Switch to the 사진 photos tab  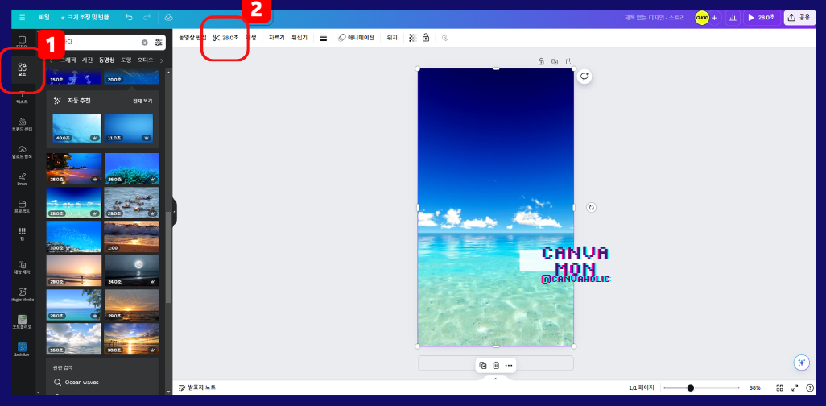pyautogui.click(x=87, y=60)
